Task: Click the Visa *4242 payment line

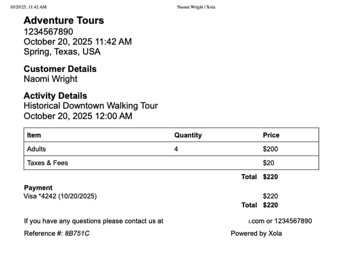Action: [x=60, y=196]
